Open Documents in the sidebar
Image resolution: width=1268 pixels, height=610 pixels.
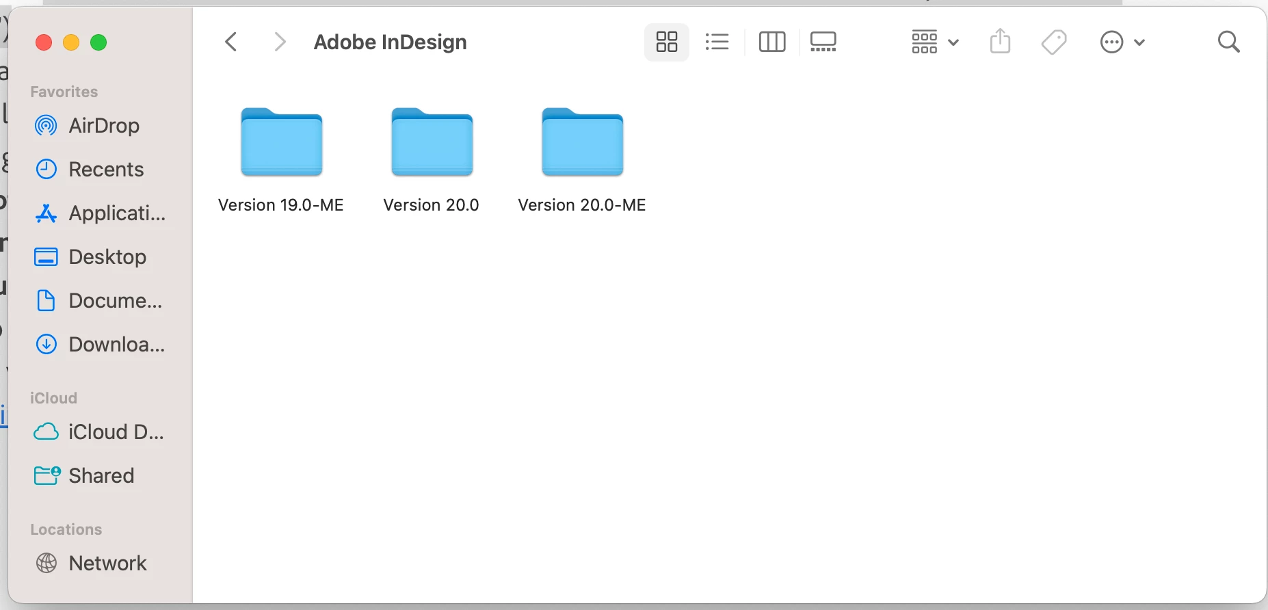coord(100,301)
